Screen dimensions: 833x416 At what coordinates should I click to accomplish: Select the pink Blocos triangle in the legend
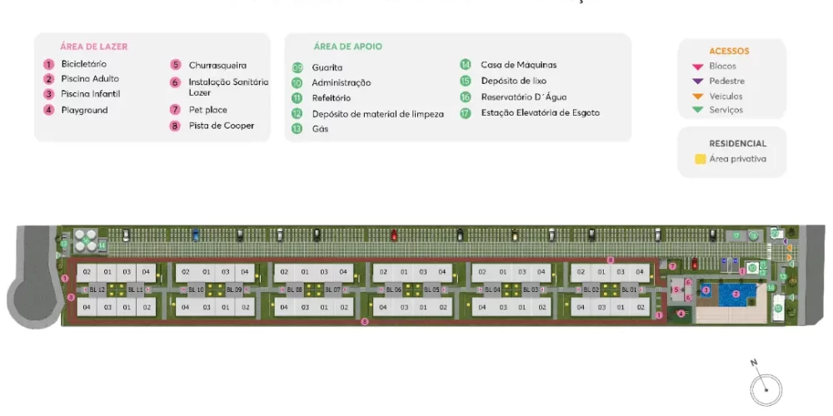point(698,67)
